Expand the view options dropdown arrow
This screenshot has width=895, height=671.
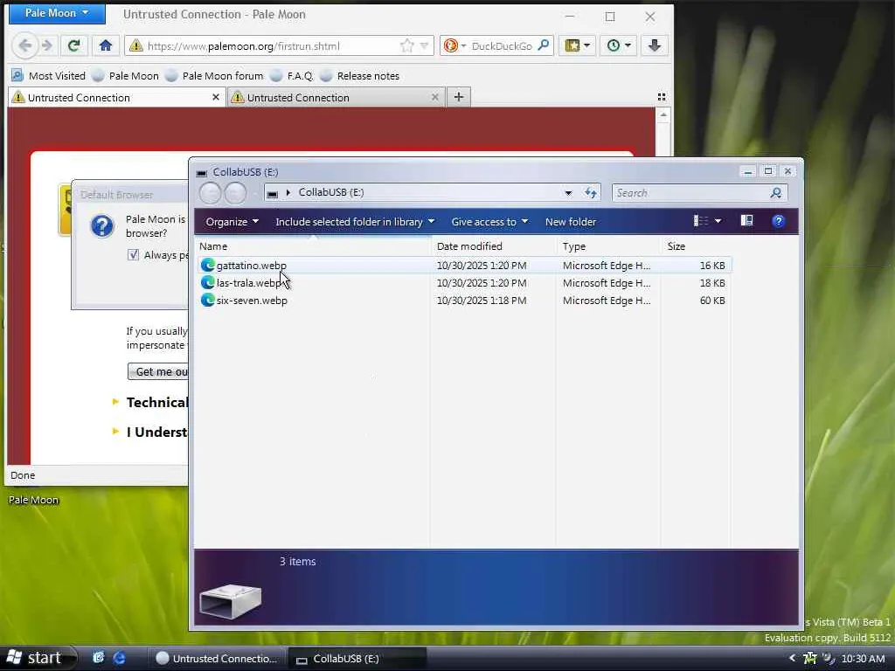coord(718,221)
